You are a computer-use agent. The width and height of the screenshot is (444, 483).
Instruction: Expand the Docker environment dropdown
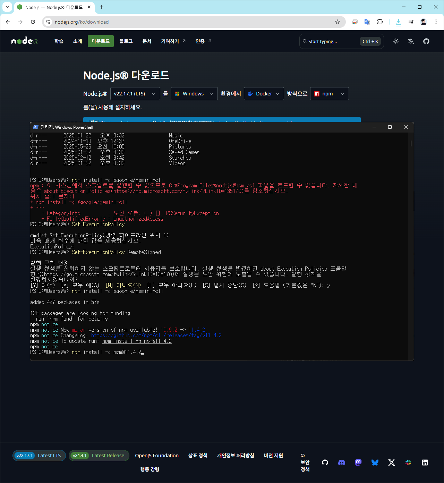(x=264, y=94)
